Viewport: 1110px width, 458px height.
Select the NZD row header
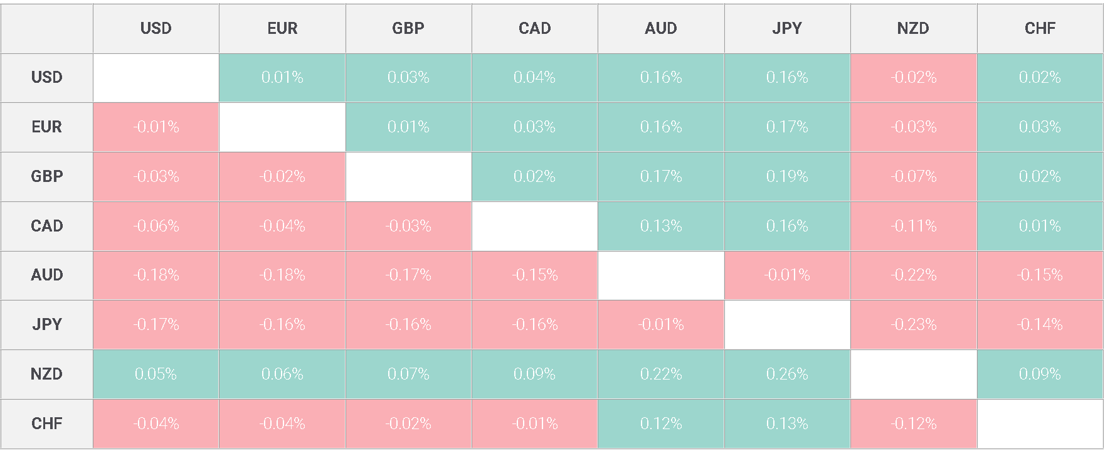click(x=47, y=374)
